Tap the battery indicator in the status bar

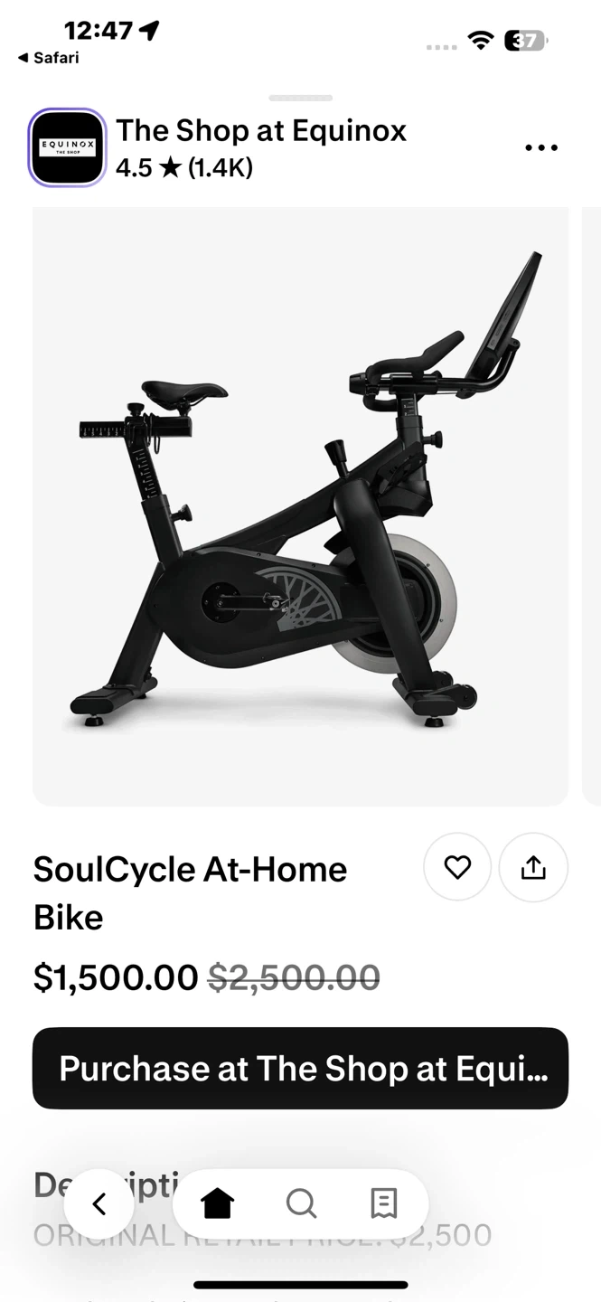pos(526,40)
